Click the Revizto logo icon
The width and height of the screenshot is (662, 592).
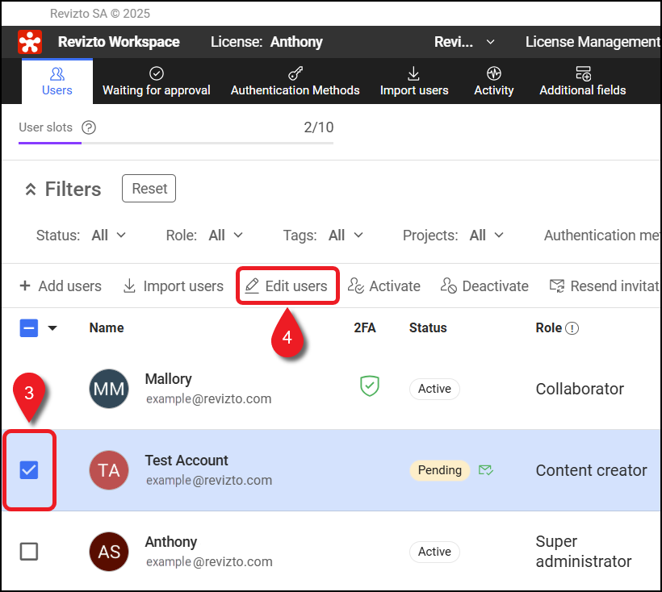click(30, 42)
